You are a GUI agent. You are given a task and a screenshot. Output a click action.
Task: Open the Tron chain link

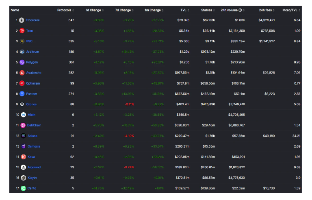[30, 30]
